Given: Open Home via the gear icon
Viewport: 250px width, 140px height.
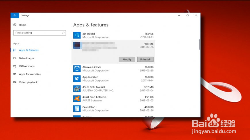Looking at the screenshot, I should tap(15, 25).
